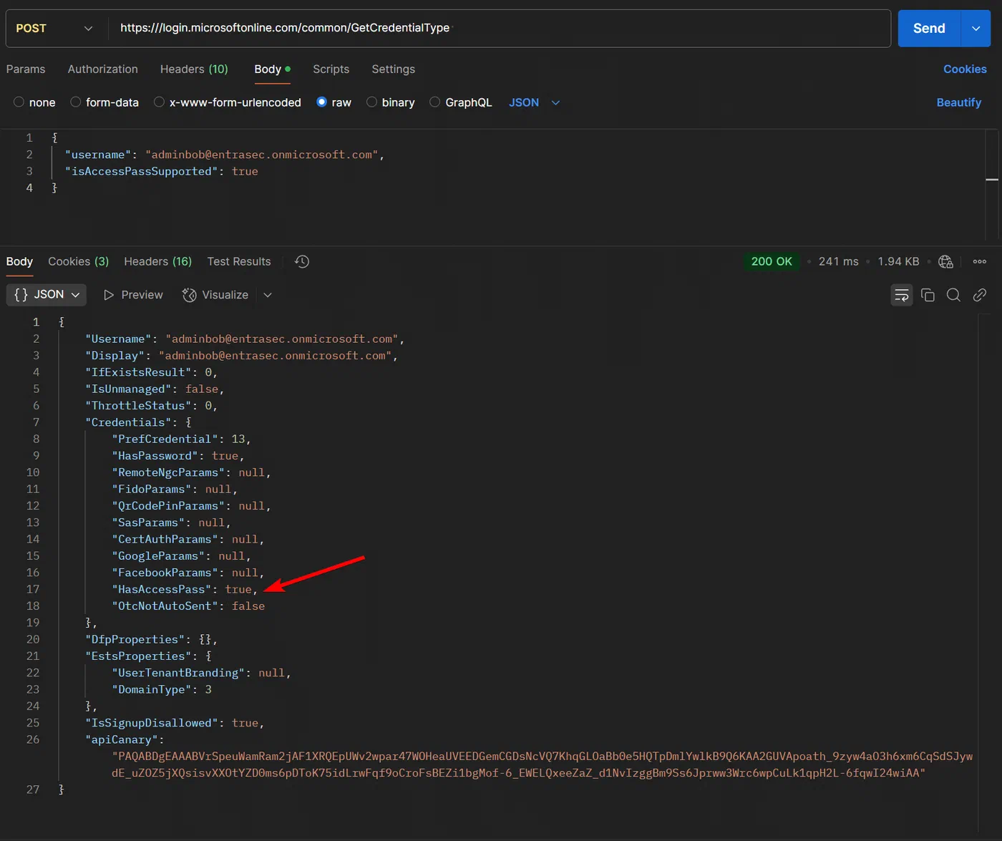Open the raw body JSON language dropdown
The height and width of the screenshot is (841, 1002).
[534, 102]
